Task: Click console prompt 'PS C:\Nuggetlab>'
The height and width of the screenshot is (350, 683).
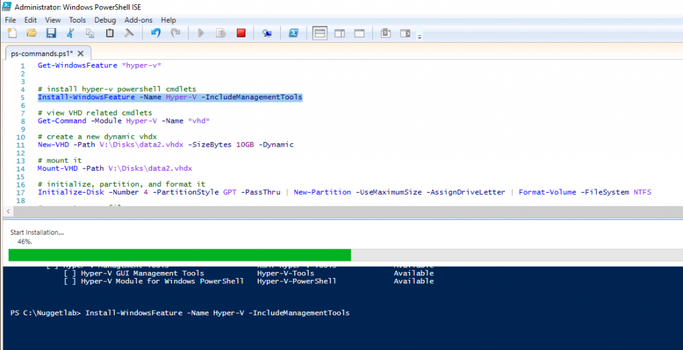Action: pyautogui.click(x=46, y=313)
